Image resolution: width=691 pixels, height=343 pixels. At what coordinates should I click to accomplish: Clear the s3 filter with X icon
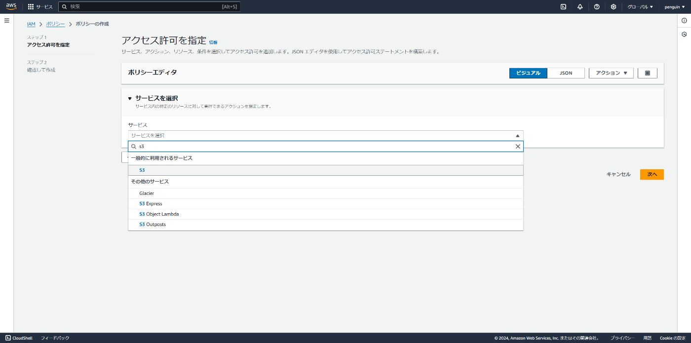tap(518, 147)
